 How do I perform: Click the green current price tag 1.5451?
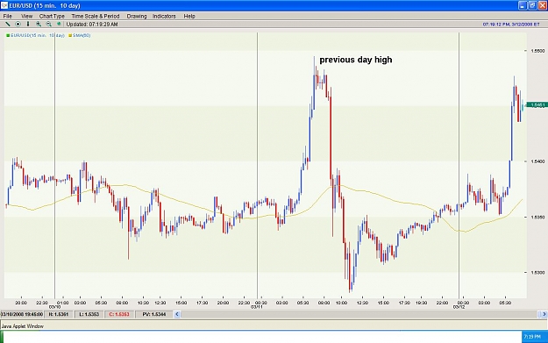pos(537,105)
